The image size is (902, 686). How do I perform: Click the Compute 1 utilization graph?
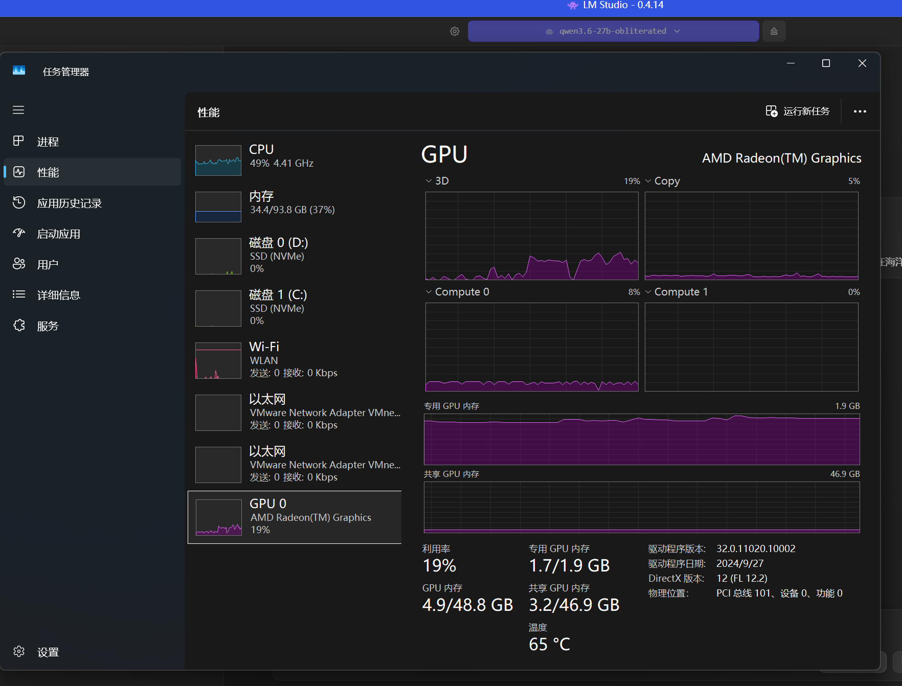[751, 347]
